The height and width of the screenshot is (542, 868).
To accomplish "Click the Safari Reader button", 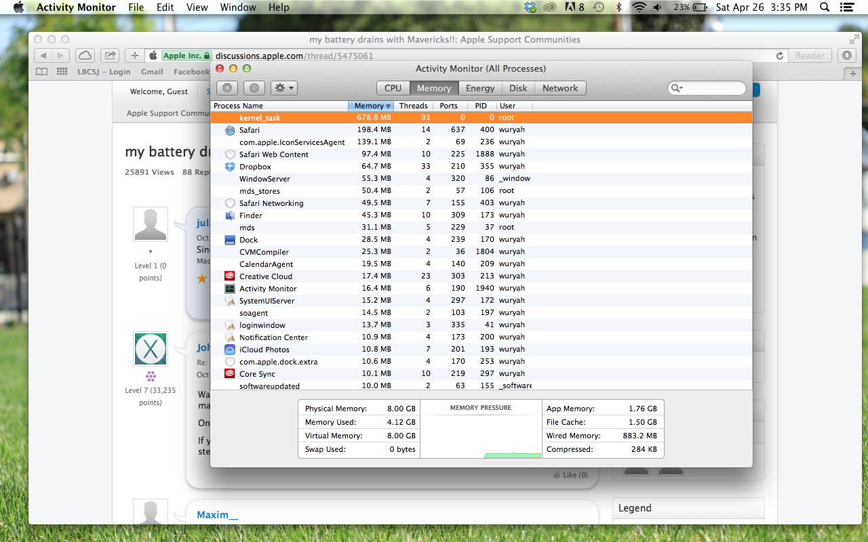I will (810, 56).
